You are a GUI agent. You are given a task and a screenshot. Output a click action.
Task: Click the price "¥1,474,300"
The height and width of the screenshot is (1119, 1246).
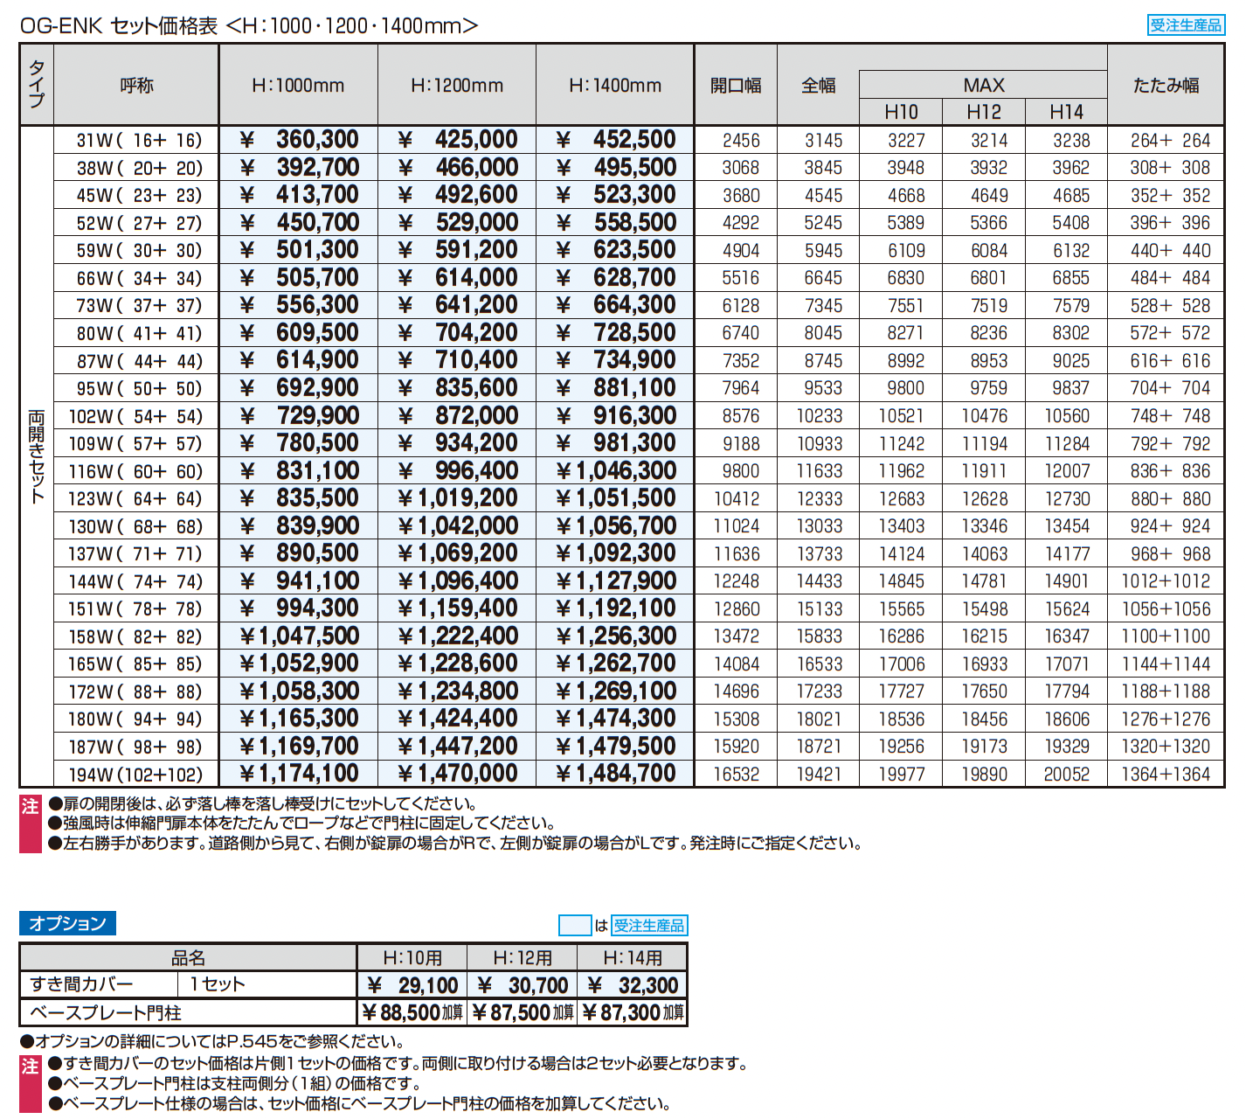pyautogui.click(x=616, y=719)
